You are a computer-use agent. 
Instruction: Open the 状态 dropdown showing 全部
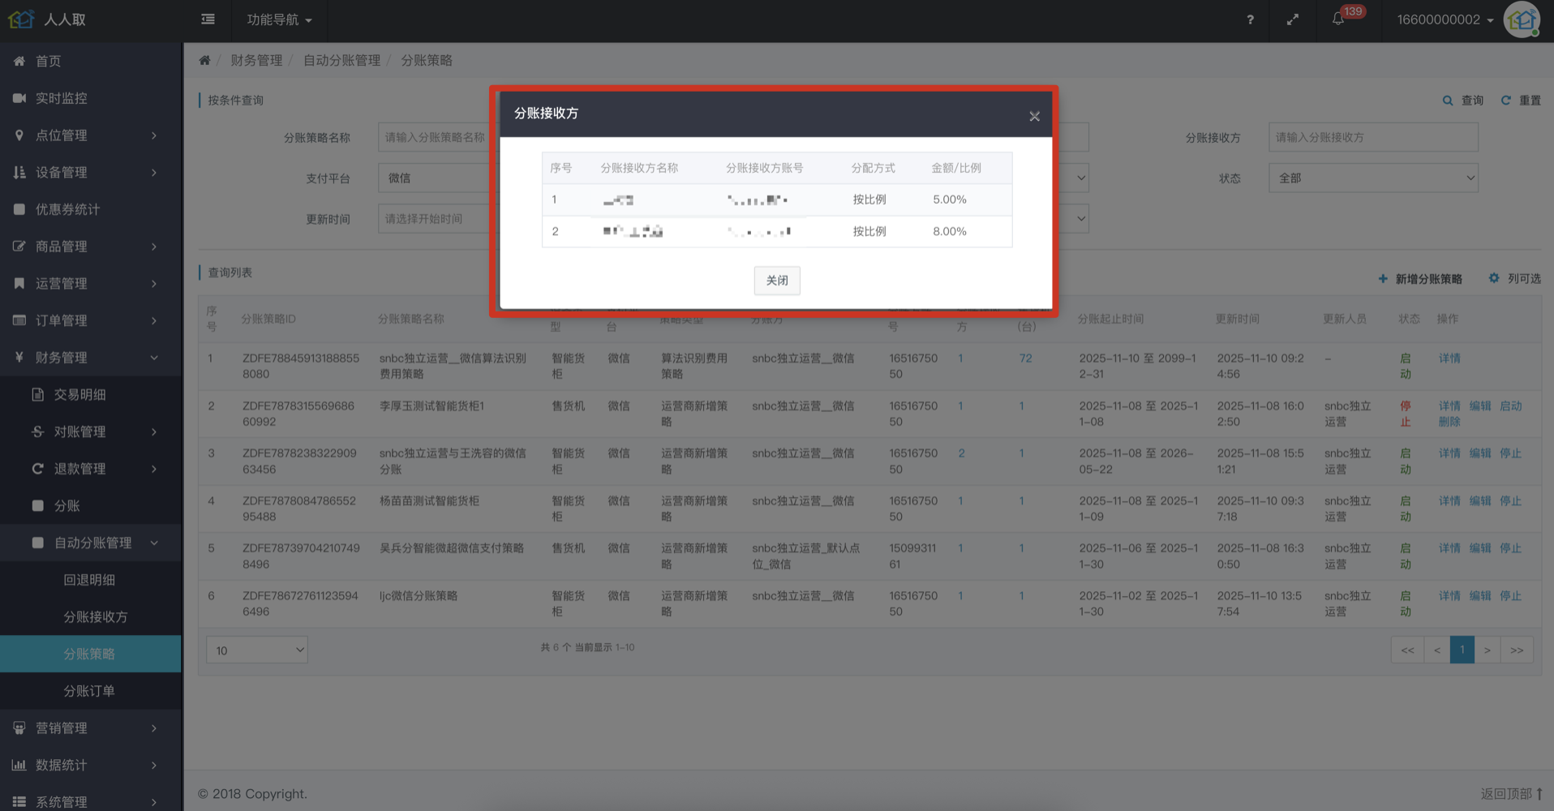coord(1372,178)
